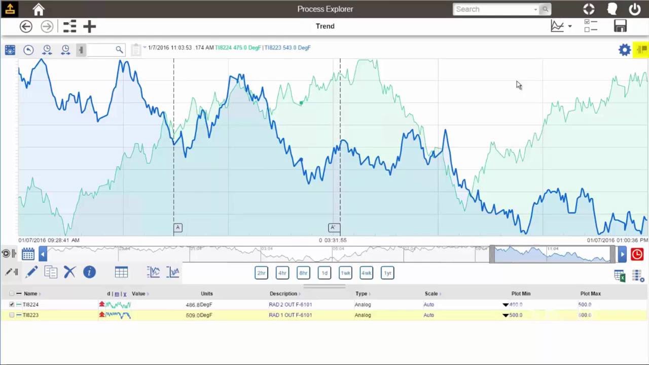Click the plus add icon in toolbar
649x365 pixels.
pos(89,26)
